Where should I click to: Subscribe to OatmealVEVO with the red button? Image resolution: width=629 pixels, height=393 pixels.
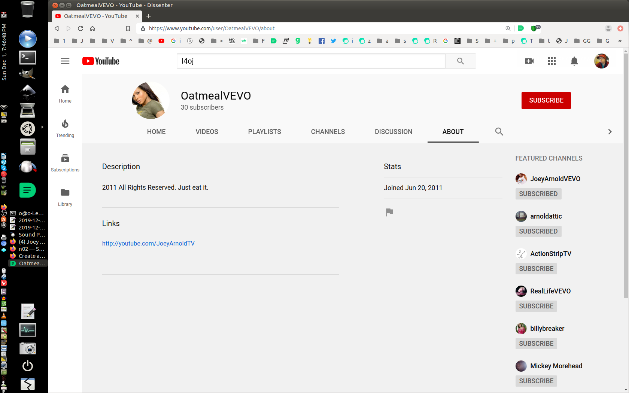[x=546, y=100]
